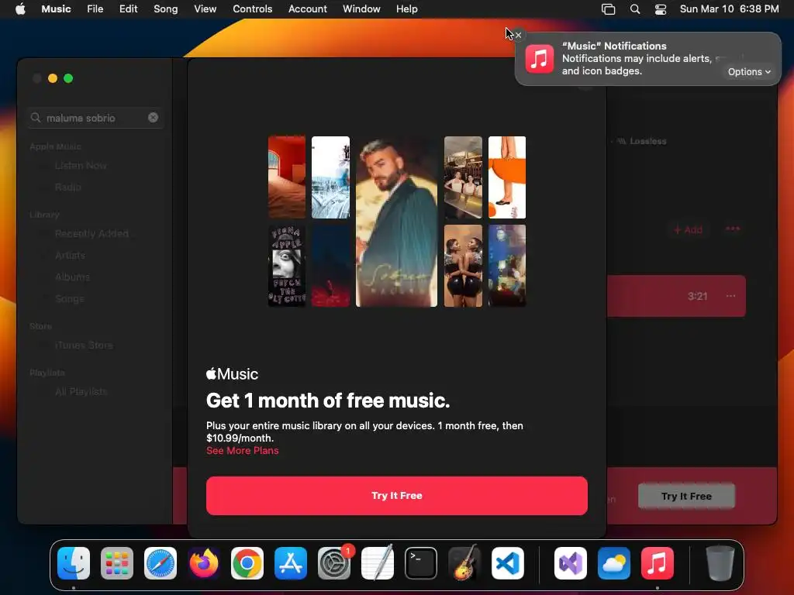Select Artists in sidebar
Image resolution: width=794 pixels, height=595 pixels.
(x=70, y=255)
